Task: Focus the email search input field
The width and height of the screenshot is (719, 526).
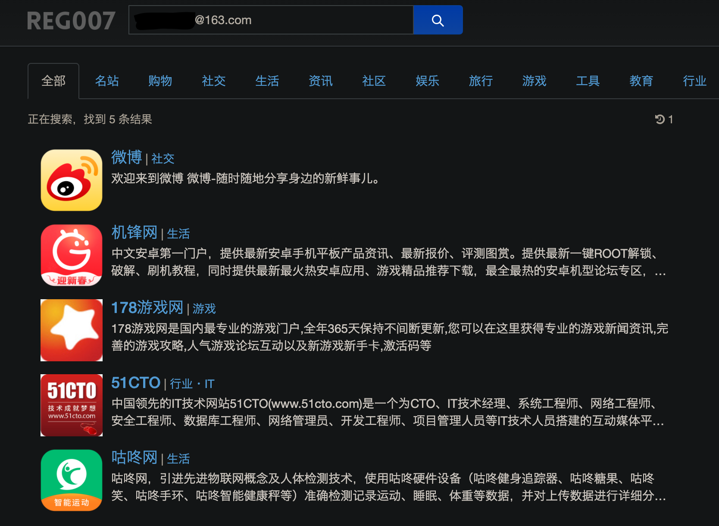Action: click(x=271, y=20)
